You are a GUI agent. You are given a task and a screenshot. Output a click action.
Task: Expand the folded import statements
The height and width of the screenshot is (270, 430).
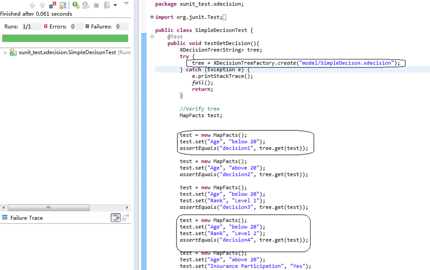(152, 17)
